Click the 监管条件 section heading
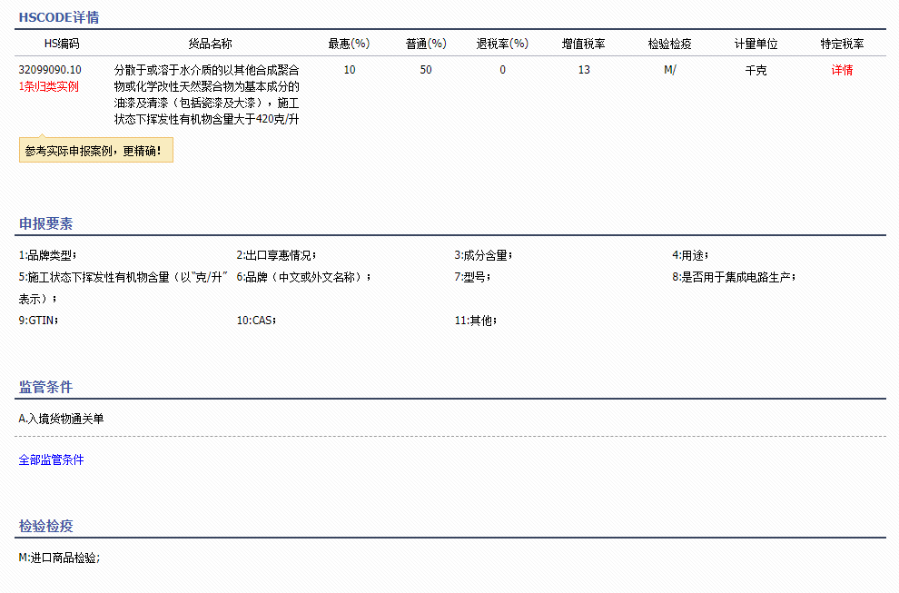899x593 pixels. tap(36, 386)
